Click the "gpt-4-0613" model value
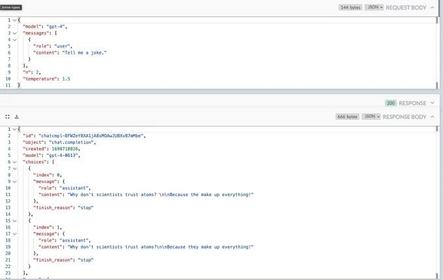 [62, 155]
